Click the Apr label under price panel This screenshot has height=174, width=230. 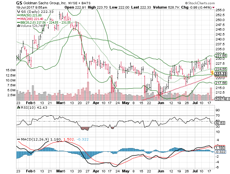click(96, 103)
